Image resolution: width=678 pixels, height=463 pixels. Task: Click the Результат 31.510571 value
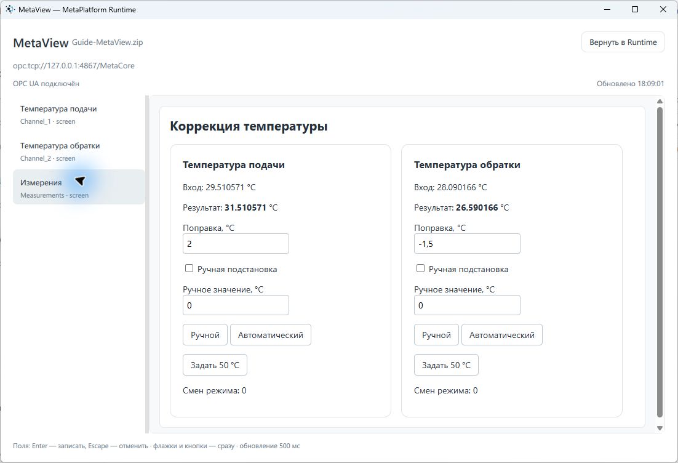point(245,207)
